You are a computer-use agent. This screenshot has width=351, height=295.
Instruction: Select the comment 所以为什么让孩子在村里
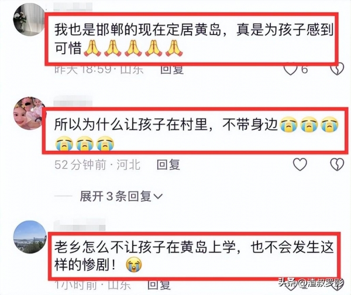point(195,131)
